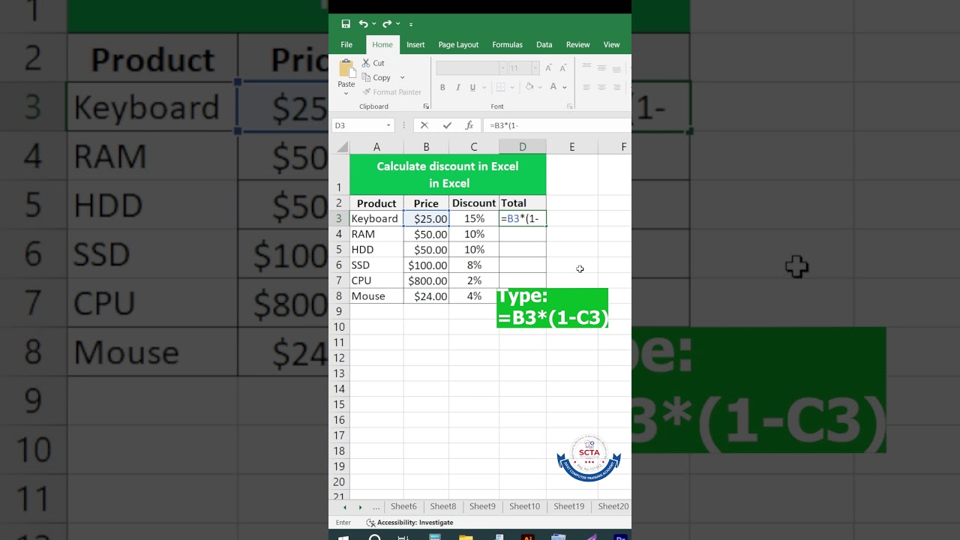Select the Format Painter brush
Image resolution: width=960 pixels, height=540 pixels.
[391, 91]
